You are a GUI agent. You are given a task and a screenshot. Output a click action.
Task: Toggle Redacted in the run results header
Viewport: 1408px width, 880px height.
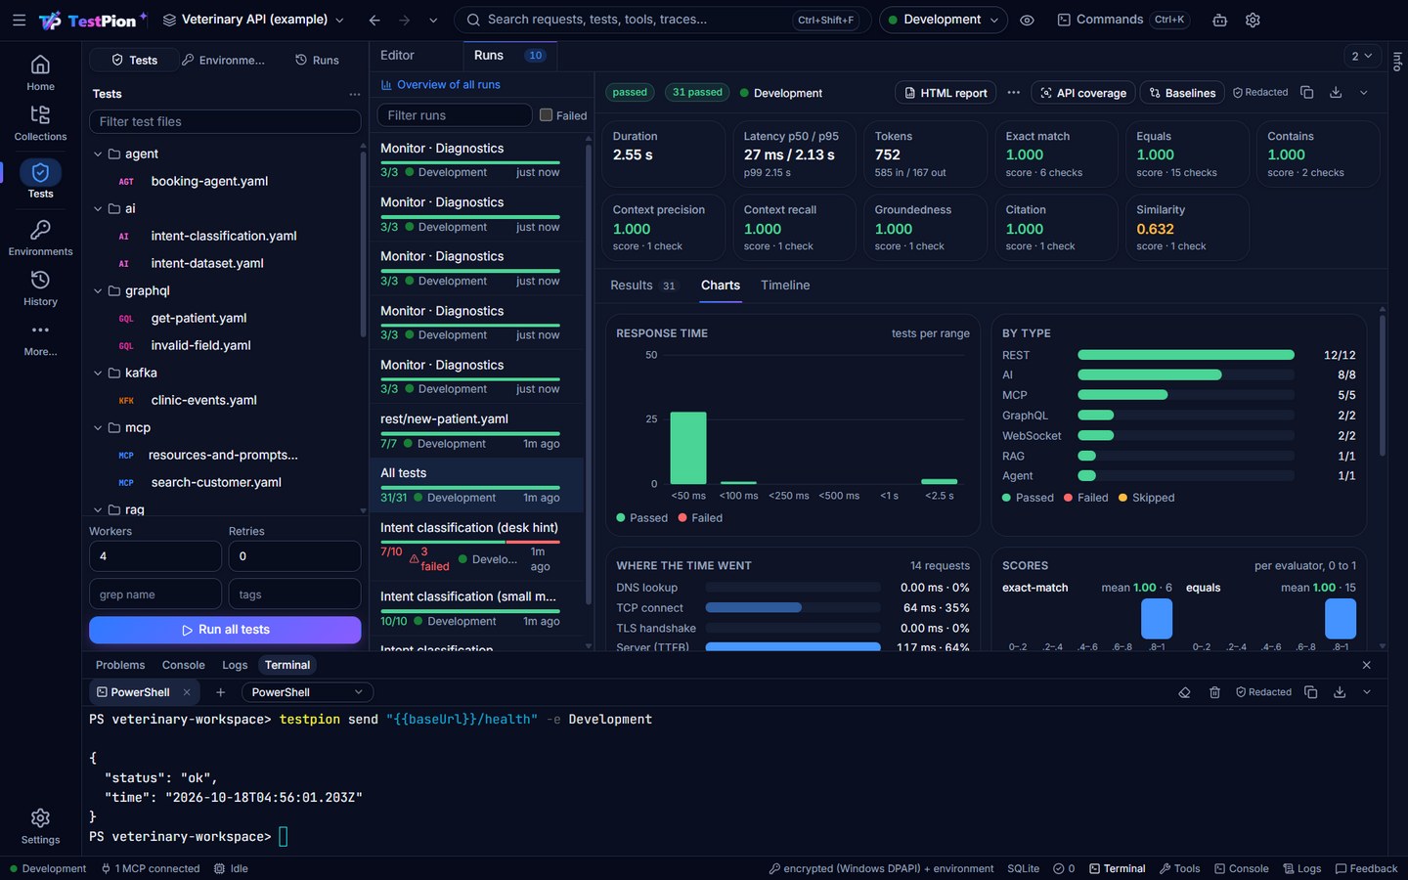tap(1260, 93)
